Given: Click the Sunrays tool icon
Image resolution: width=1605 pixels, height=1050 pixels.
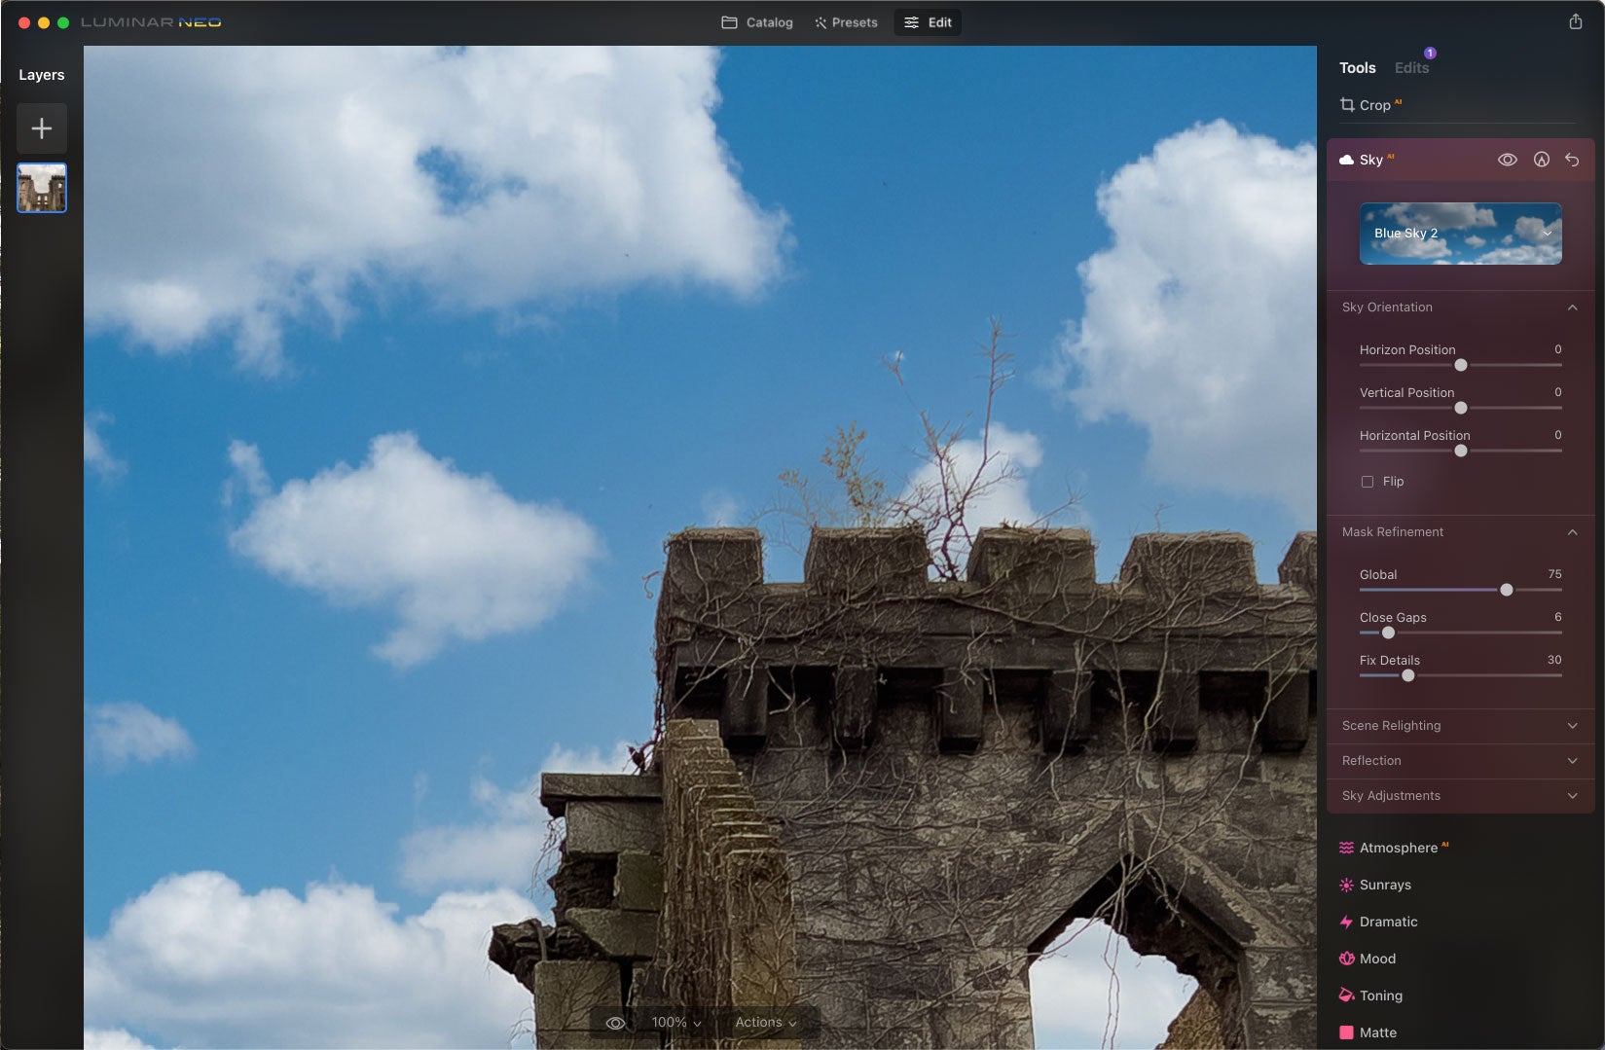Looking at the screenshot, I should coord(1346,885).
